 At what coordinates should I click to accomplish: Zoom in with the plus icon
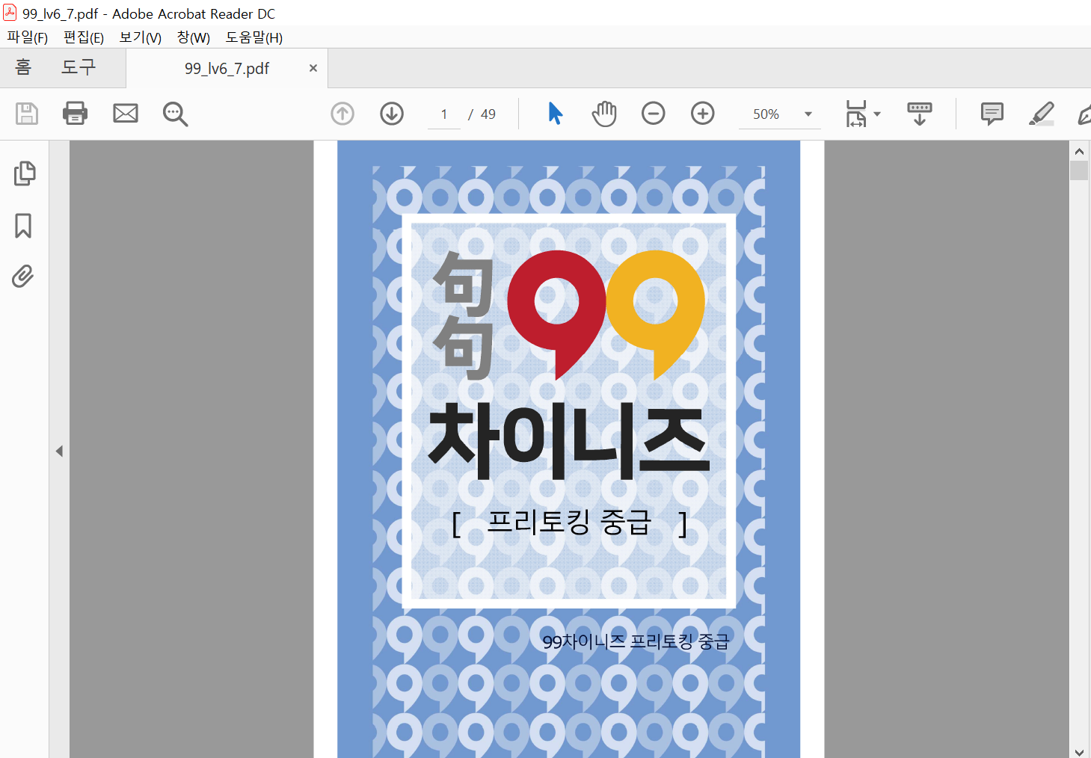[x=703, y=114]
